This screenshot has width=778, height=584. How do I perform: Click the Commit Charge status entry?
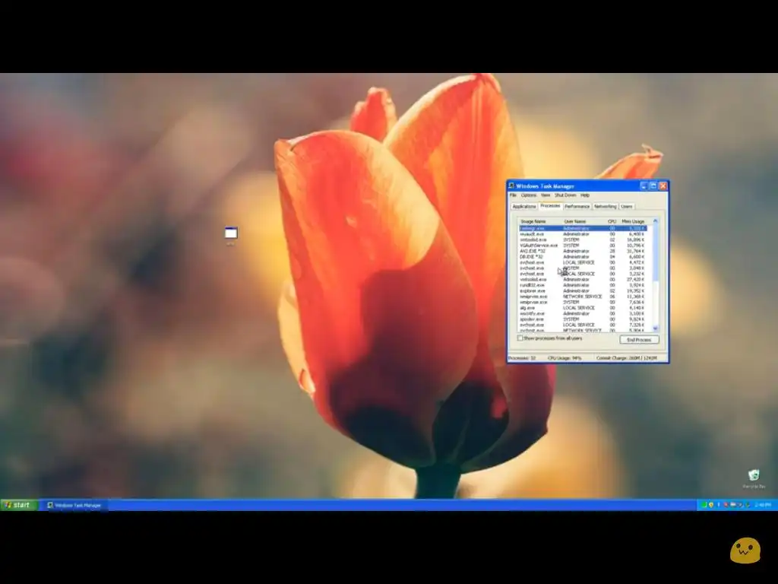627,358
